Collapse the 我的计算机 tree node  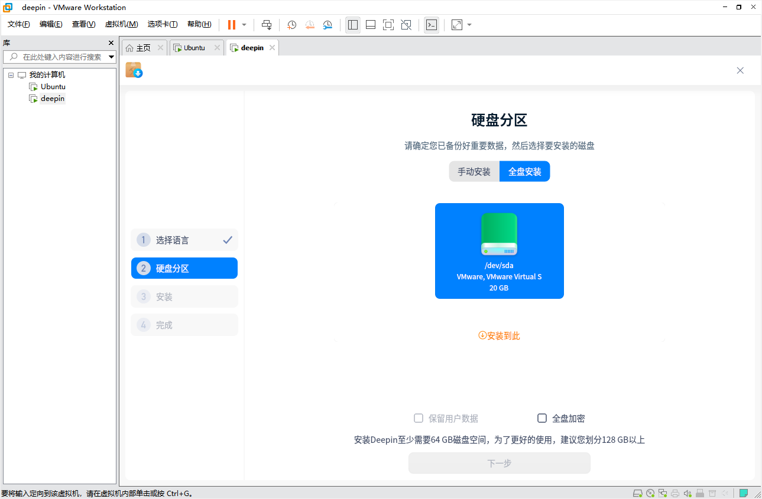[x=11, y=75]
